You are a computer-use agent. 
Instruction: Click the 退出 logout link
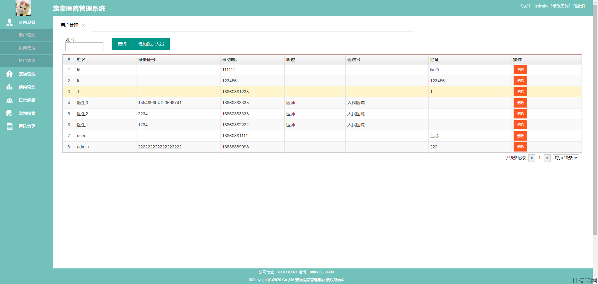pos(579,6)
